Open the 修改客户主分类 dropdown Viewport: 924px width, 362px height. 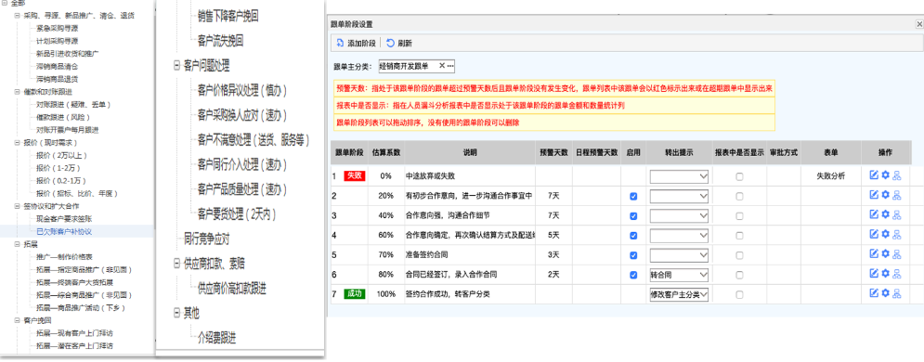coord(679,294)
